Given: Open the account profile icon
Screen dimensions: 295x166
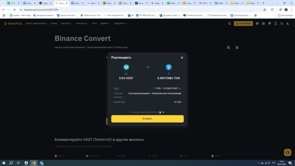Looking at the screenshot, I should pyautogui.click(x=257, y=24).
